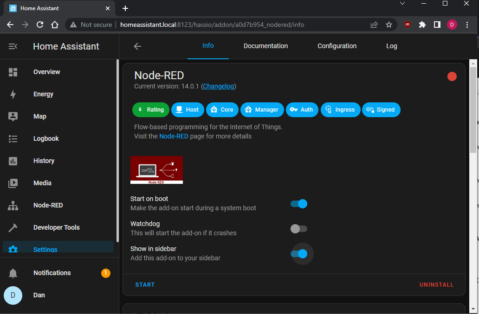Open the Node-RED page link in description
Image resolution: width=479 pixels, height=314 pixels.
[x=174, y=136]
